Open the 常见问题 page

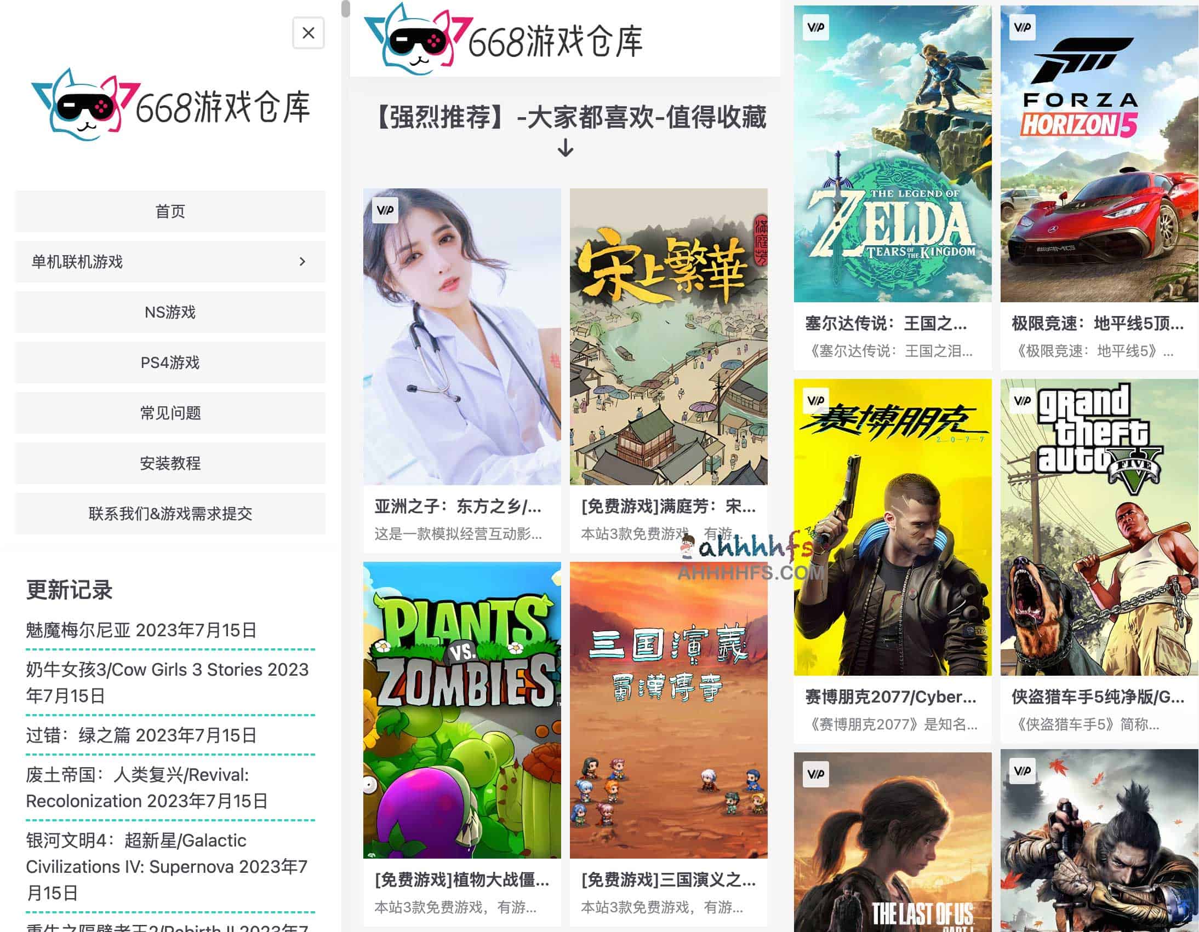[x=170, y=413]
